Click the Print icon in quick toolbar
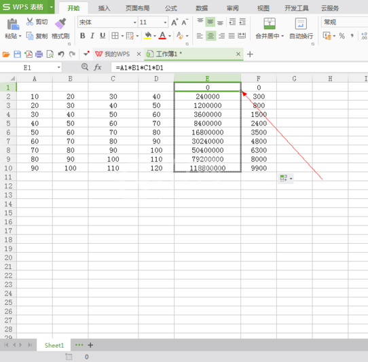This screenshot has height=362, width=368. (39, 54)
